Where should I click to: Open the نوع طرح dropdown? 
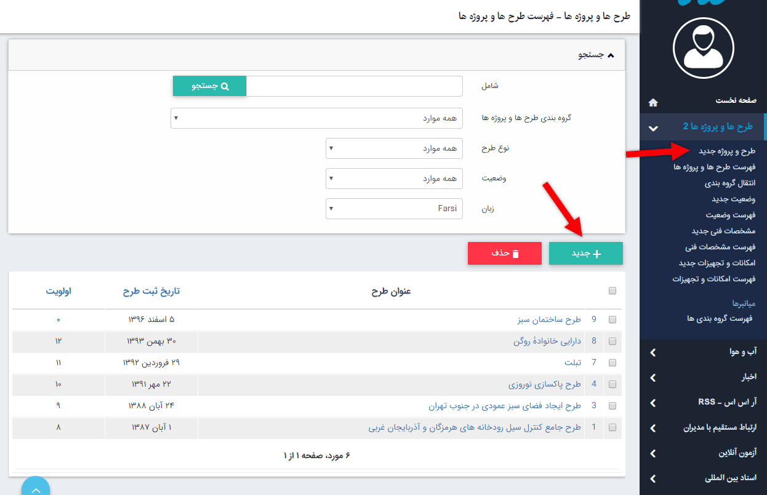tap(394, 148)
